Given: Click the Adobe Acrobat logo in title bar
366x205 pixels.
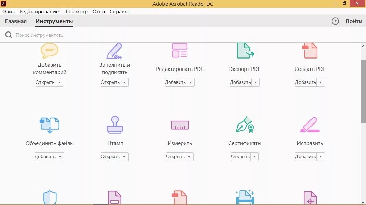Looking at the screenshot, I should [3, 3].
